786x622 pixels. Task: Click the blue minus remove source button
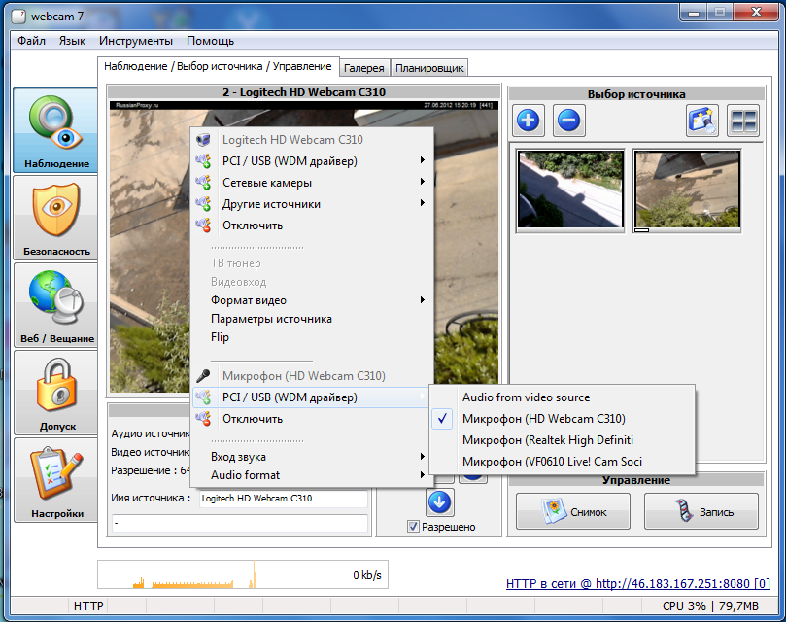pos(569,121)
